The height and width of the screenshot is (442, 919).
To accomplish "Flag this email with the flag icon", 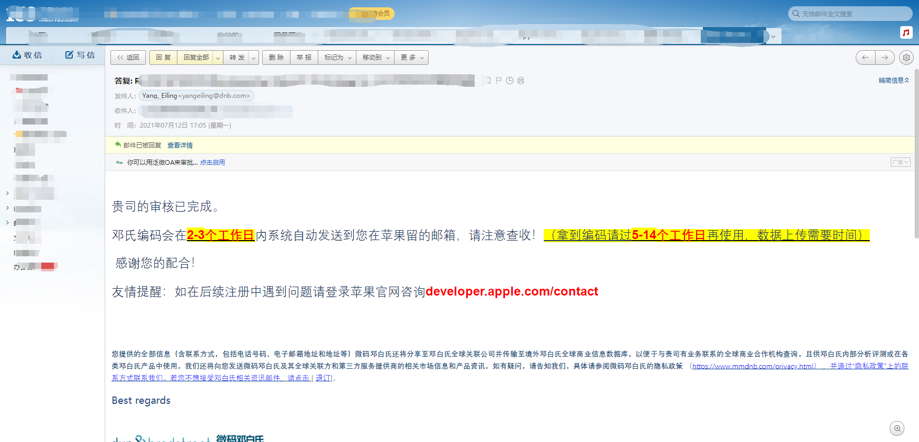I will (499, 81).
